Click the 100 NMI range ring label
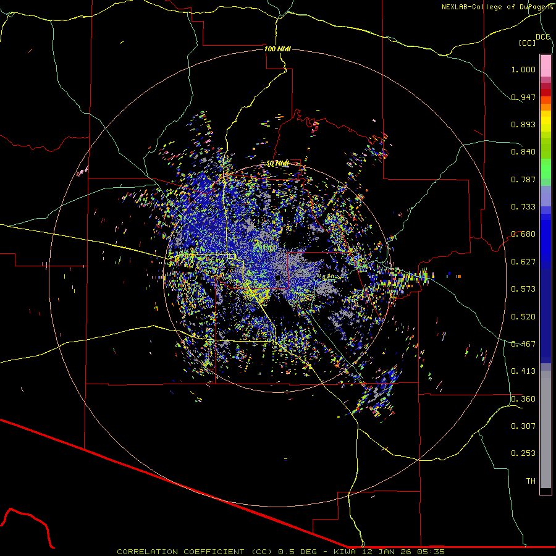This screenshot has height=556, width=556. (x=277, y=49)
